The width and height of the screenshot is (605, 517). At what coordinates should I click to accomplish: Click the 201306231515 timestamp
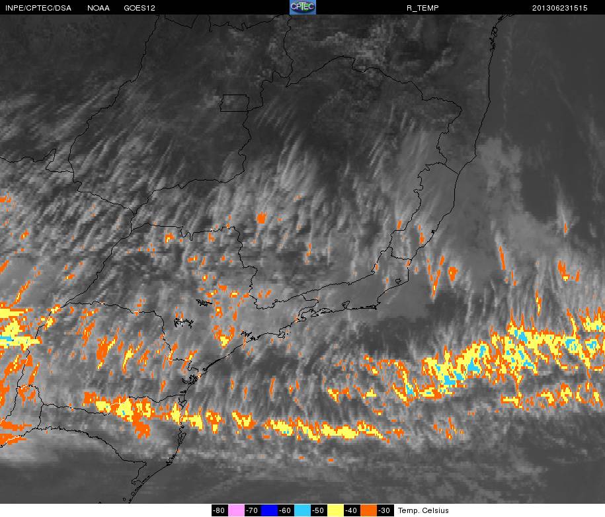pyautogui.click(x=560, y=8)
